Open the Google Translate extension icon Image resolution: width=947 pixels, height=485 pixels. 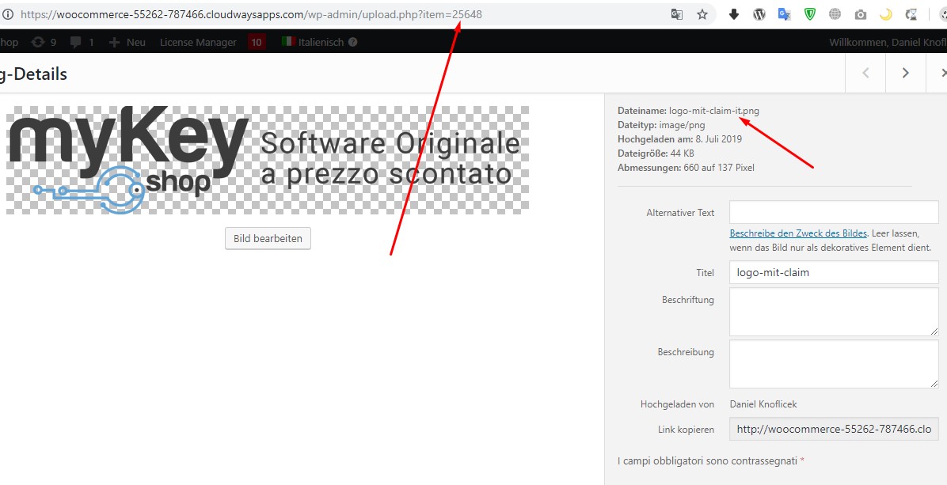785,14
